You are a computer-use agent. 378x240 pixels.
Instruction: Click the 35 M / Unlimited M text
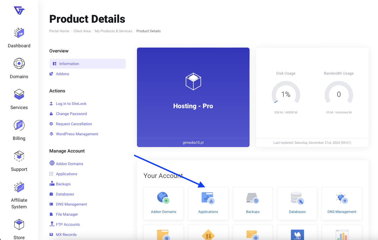tap(339, 112)
